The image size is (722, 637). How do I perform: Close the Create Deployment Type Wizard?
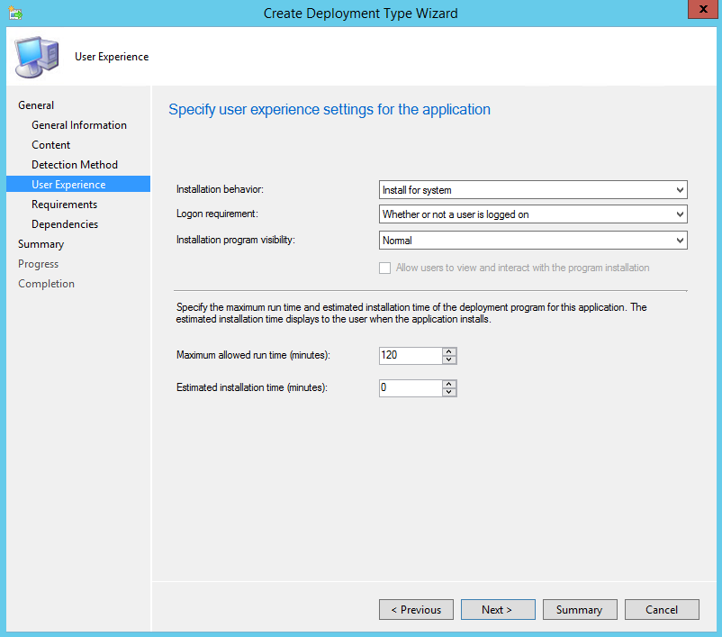click(x=703, y=9)
